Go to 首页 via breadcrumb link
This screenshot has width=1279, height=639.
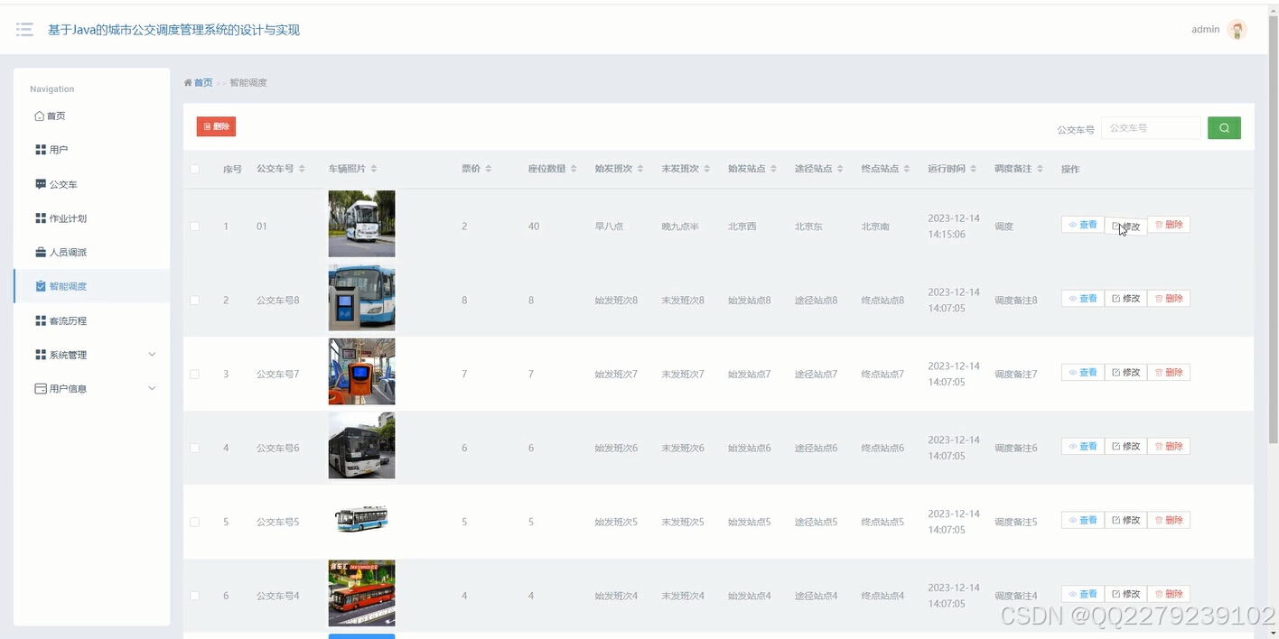click(203, 83)
